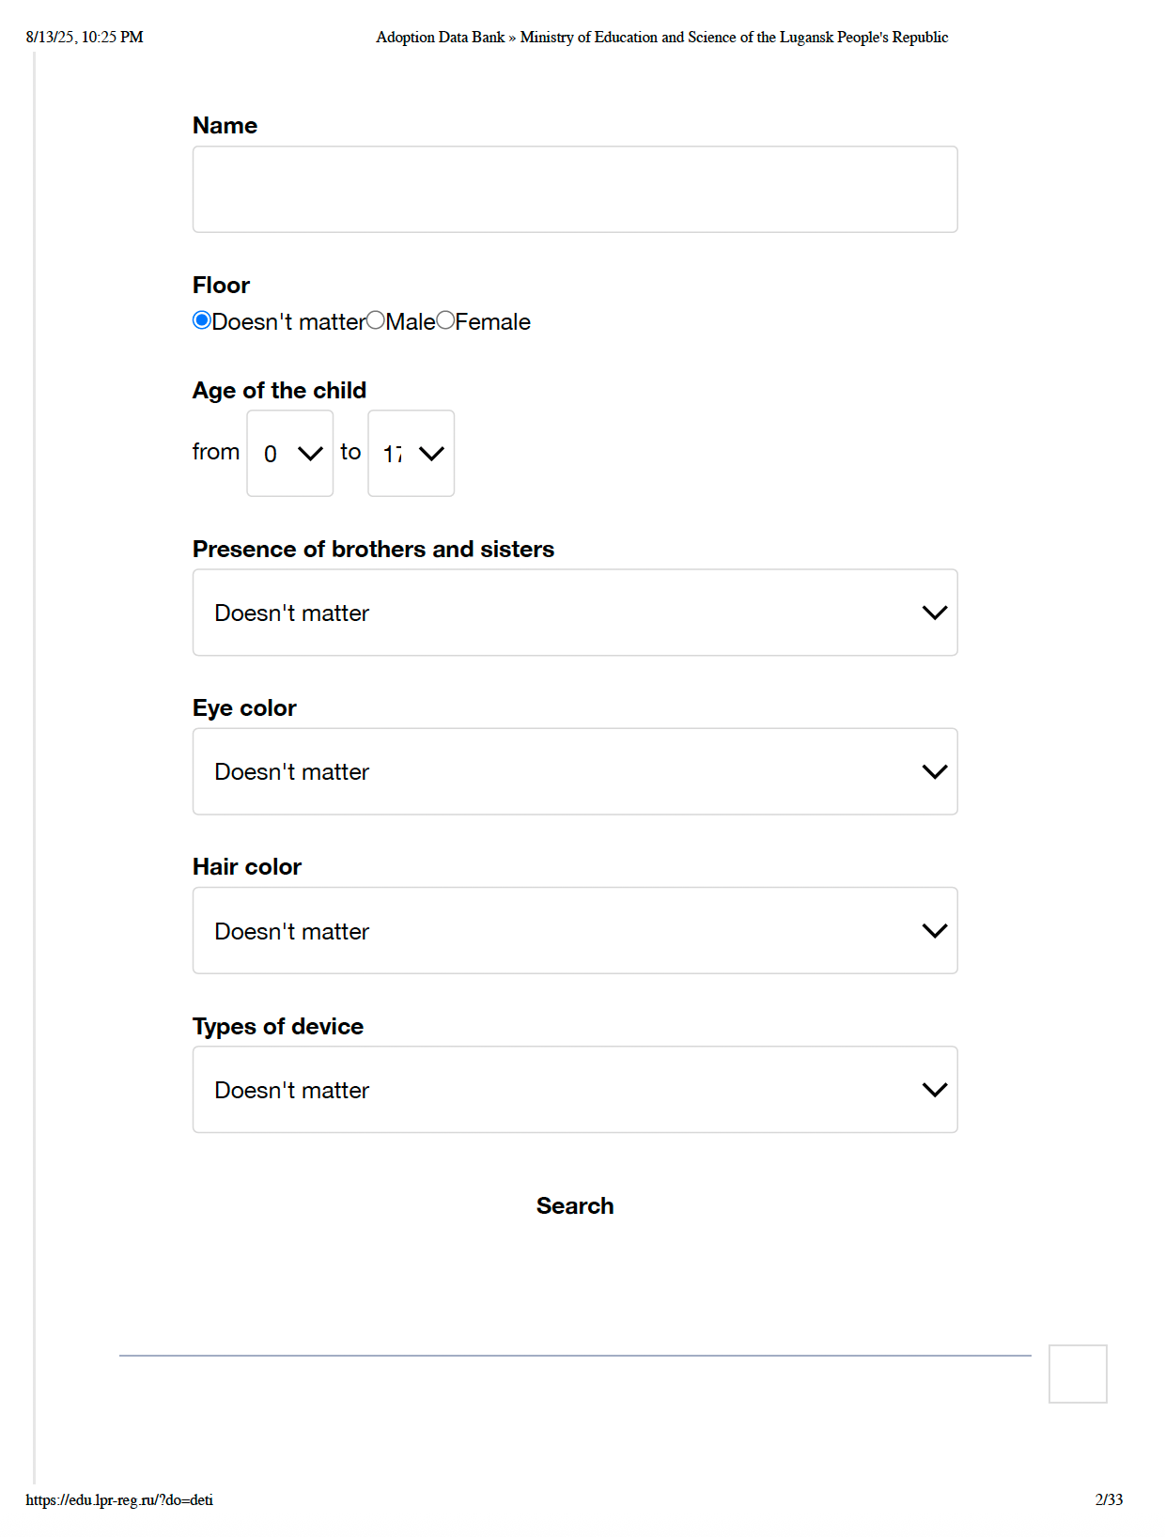Expand the Types of device dropdown
This screenshot has height=1537, width=1165.
coord(574,1090)
